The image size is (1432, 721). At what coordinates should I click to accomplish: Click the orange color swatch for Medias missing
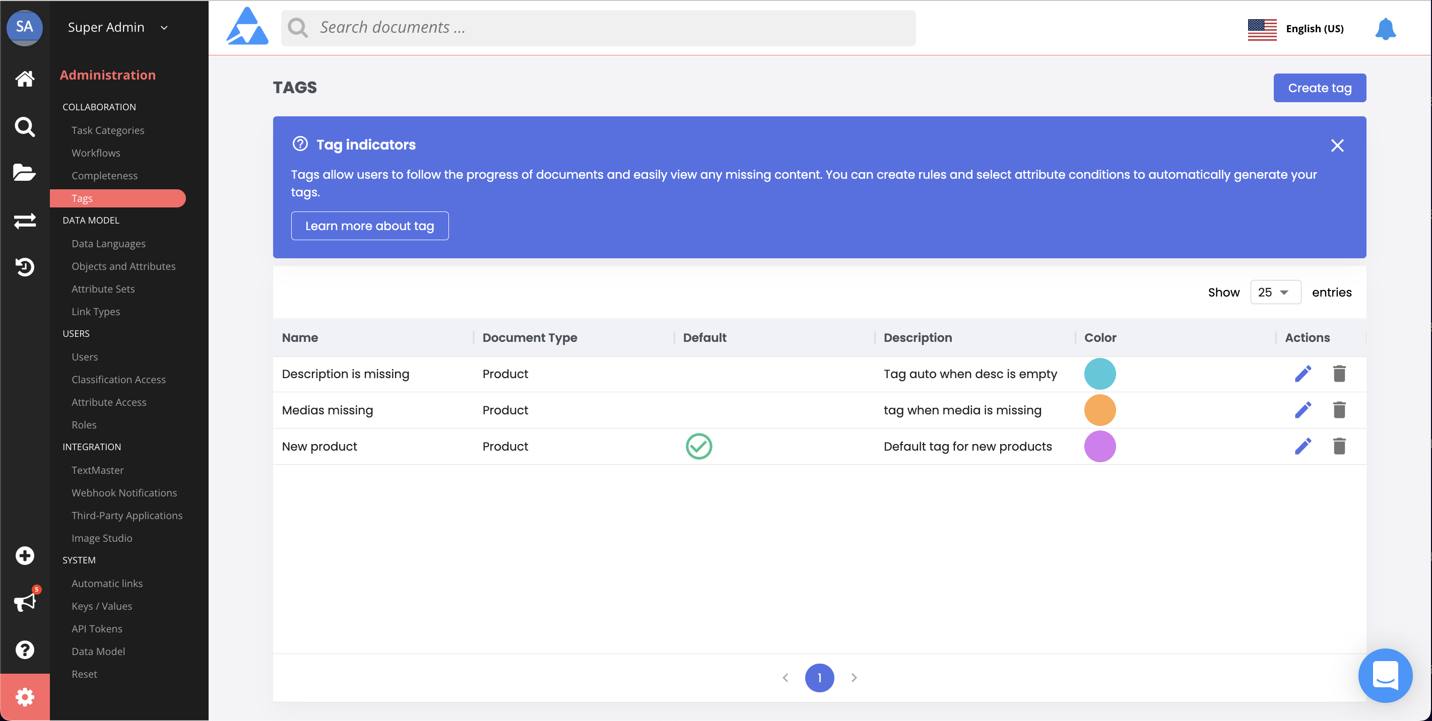click(x=1099, y=410)
